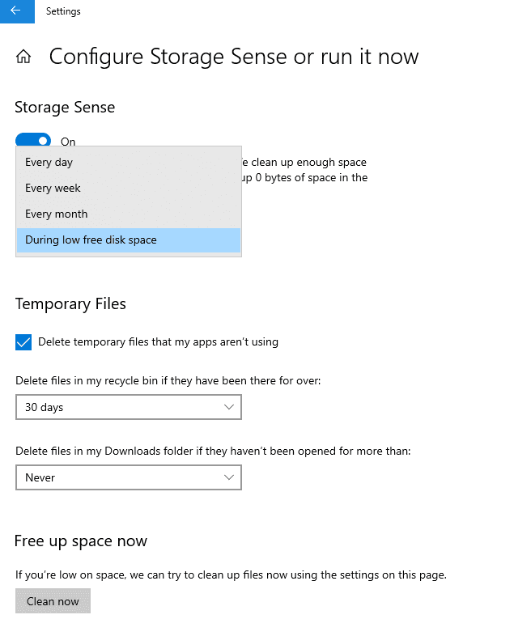Click the "Delete temporary files that my apps aren't using" label
This screenshot has width=514, height=636.
coord(158,342)
